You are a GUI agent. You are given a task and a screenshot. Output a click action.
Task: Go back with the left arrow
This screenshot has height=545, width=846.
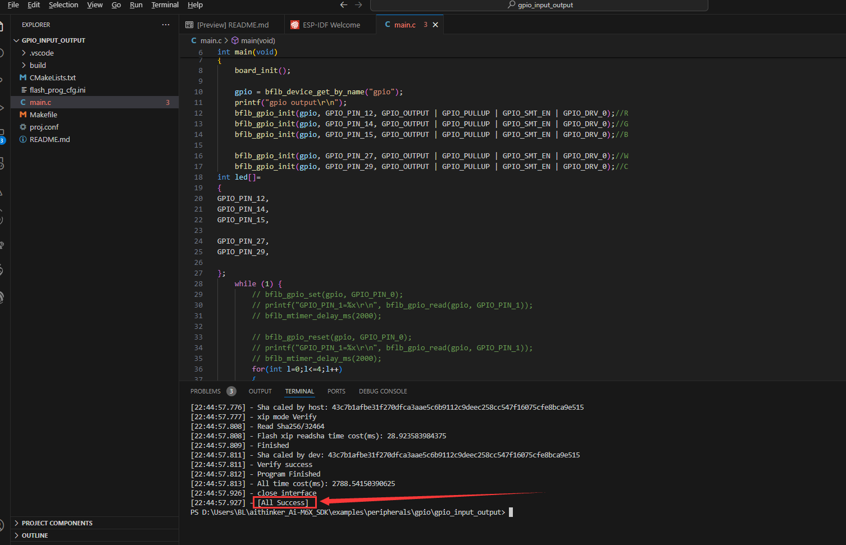coord(344,4)
